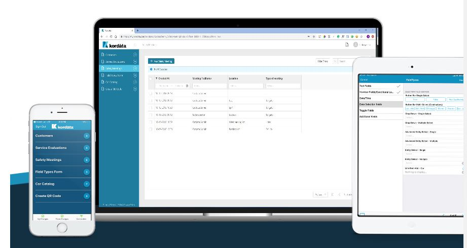Image resolution: width=467 pixels, height=248 pixels.
Task: Tap the Safety Meetings count badge on phone
Action: click(86, 160)
